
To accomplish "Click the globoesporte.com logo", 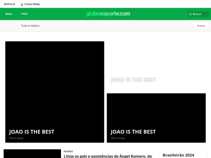I will tap(108, 14).
